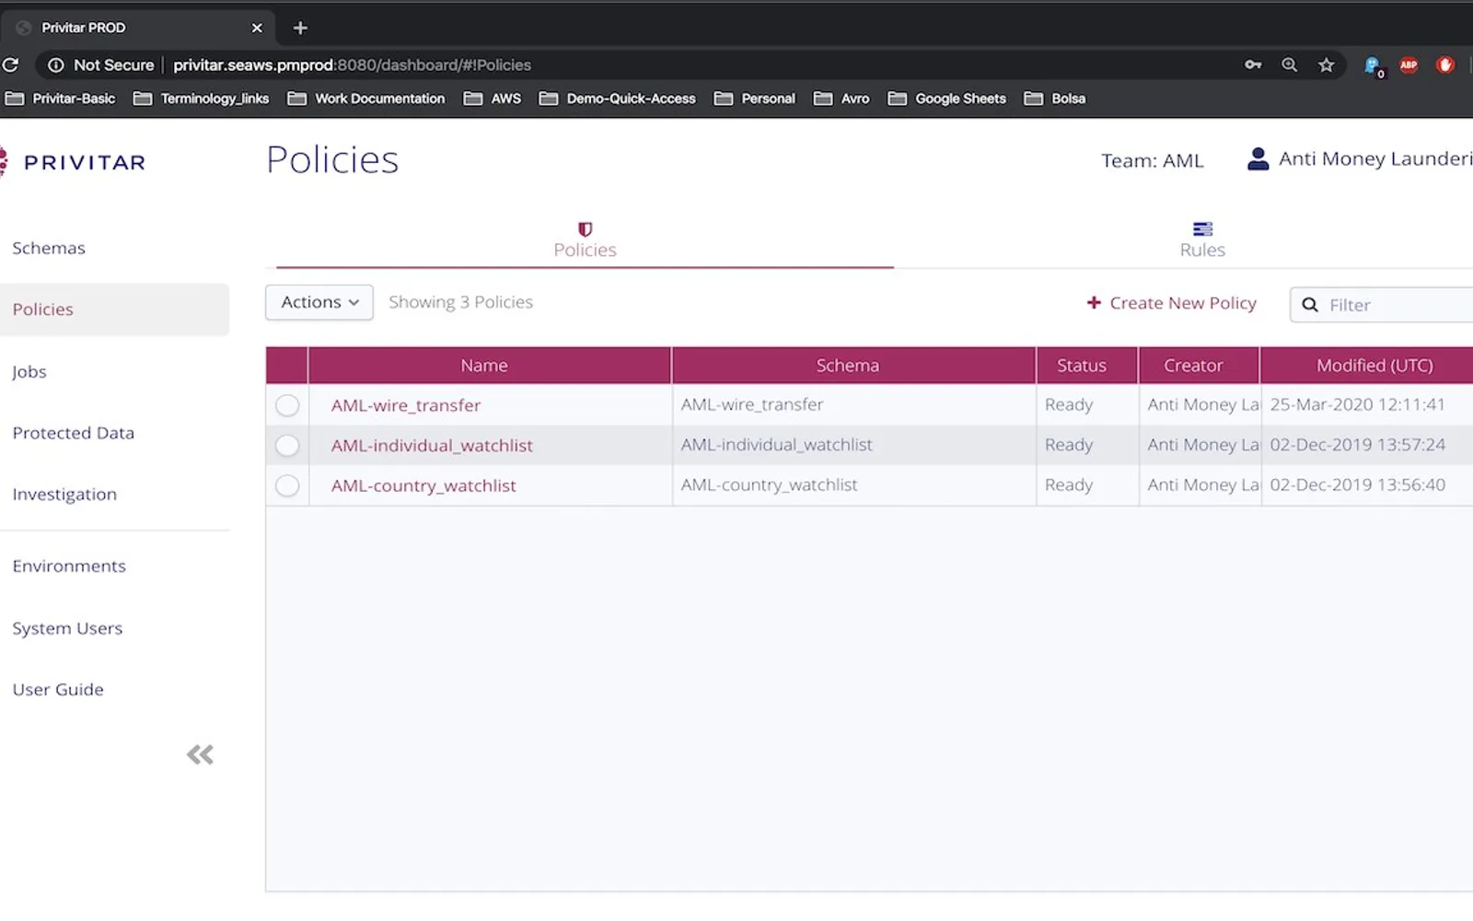Open a new browser tab
This screenshot has height=921, width=1473.
pos(300,28)
